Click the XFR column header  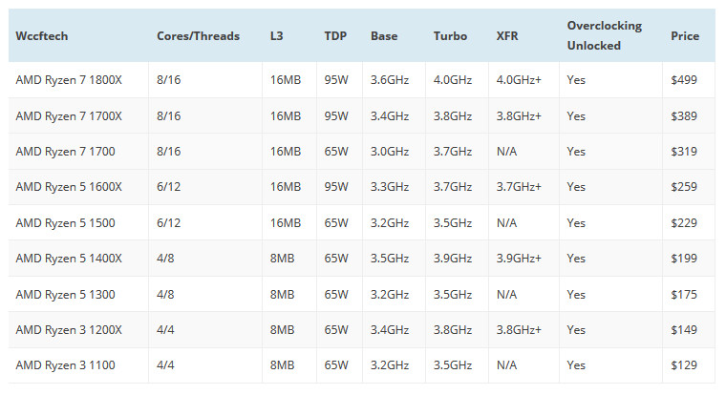(x=508, y=36)
